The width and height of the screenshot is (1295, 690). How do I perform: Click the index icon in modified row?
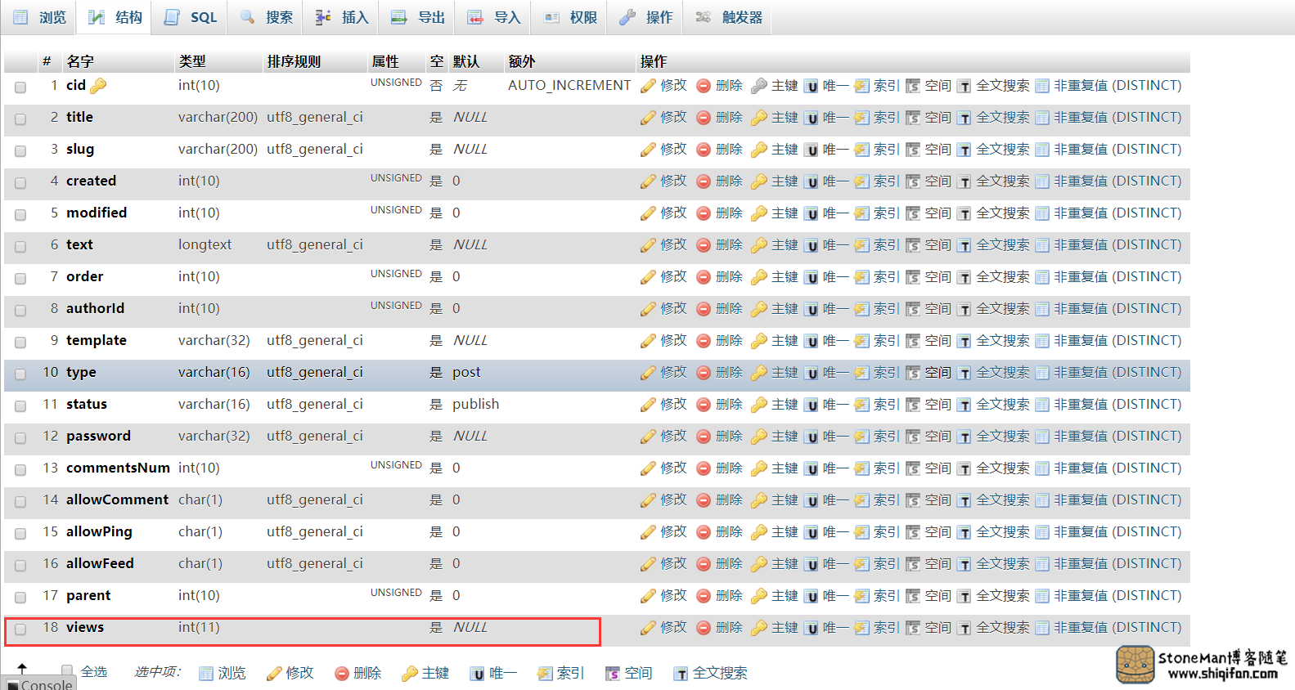[862, 213]
